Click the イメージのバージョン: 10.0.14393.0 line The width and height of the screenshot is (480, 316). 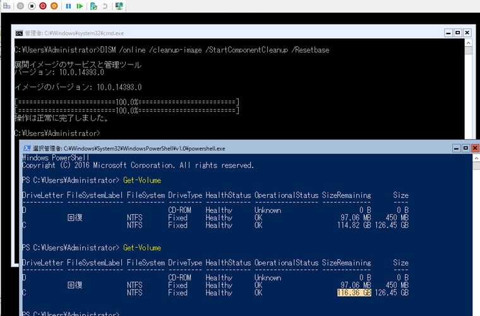pos(78,87)
